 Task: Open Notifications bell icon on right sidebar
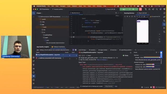point(164,13)
